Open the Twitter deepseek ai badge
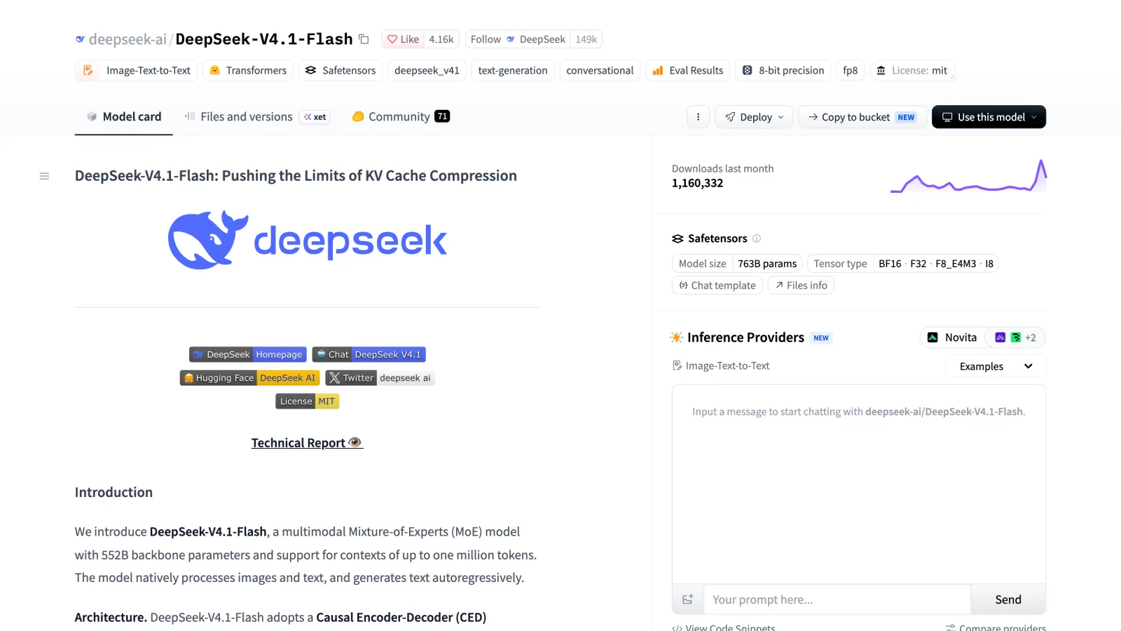Screen dimensions: 1121x631 point(380,378)
